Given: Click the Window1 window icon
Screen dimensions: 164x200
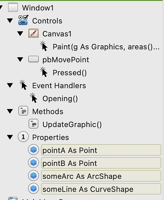Looking at the screenshot, I should [x=13, y=7].
